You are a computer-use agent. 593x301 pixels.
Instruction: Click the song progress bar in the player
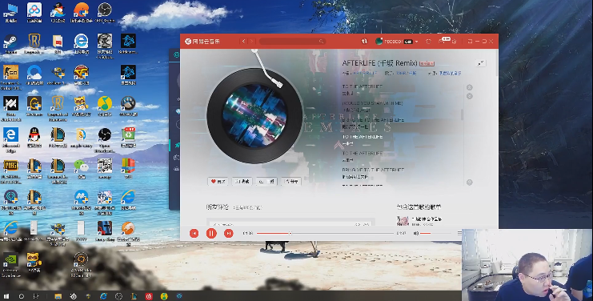click(325, 233)
